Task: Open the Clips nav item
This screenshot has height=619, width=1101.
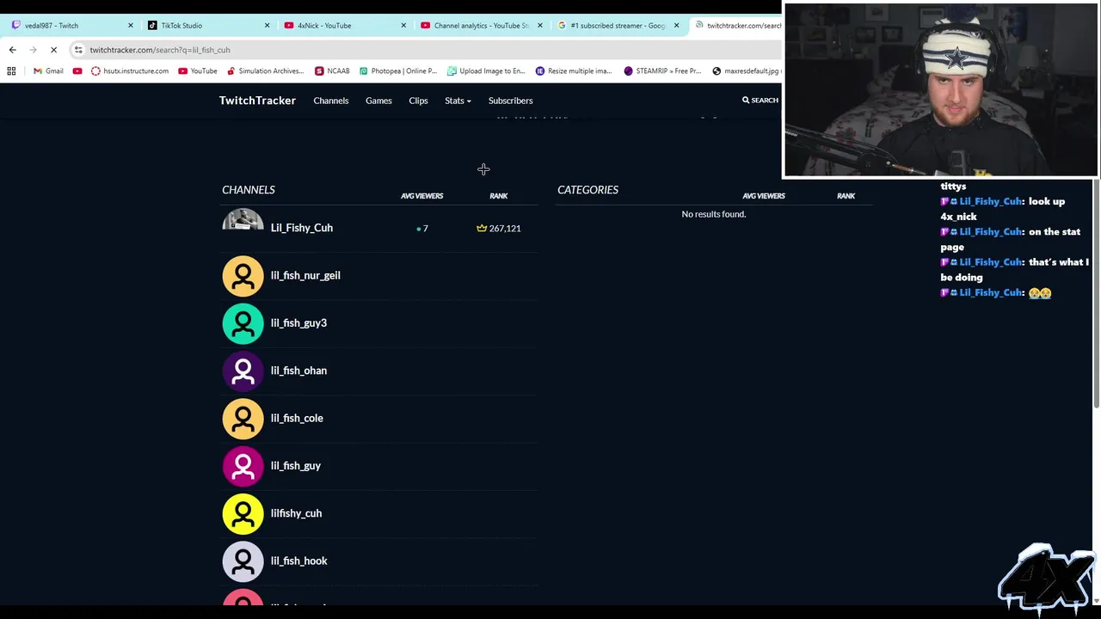Action: [x=418, y=101]
